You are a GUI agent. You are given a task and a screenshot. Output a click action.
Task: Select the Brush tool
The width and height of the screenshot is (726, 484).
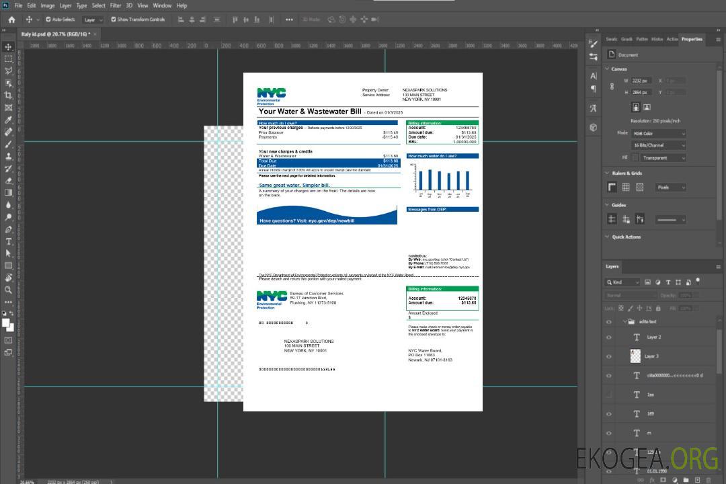tap(8, 144)
